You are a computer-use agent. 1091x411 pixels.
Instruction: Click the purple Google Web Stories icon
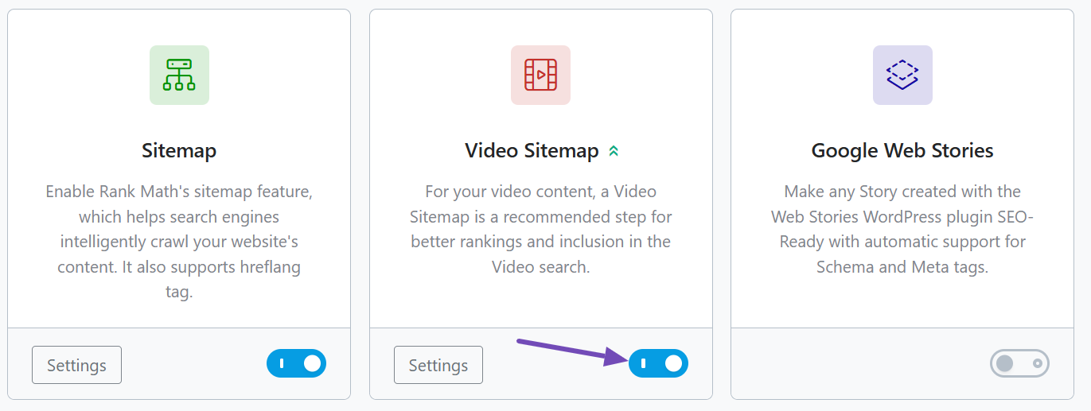[x=902, y=75]
